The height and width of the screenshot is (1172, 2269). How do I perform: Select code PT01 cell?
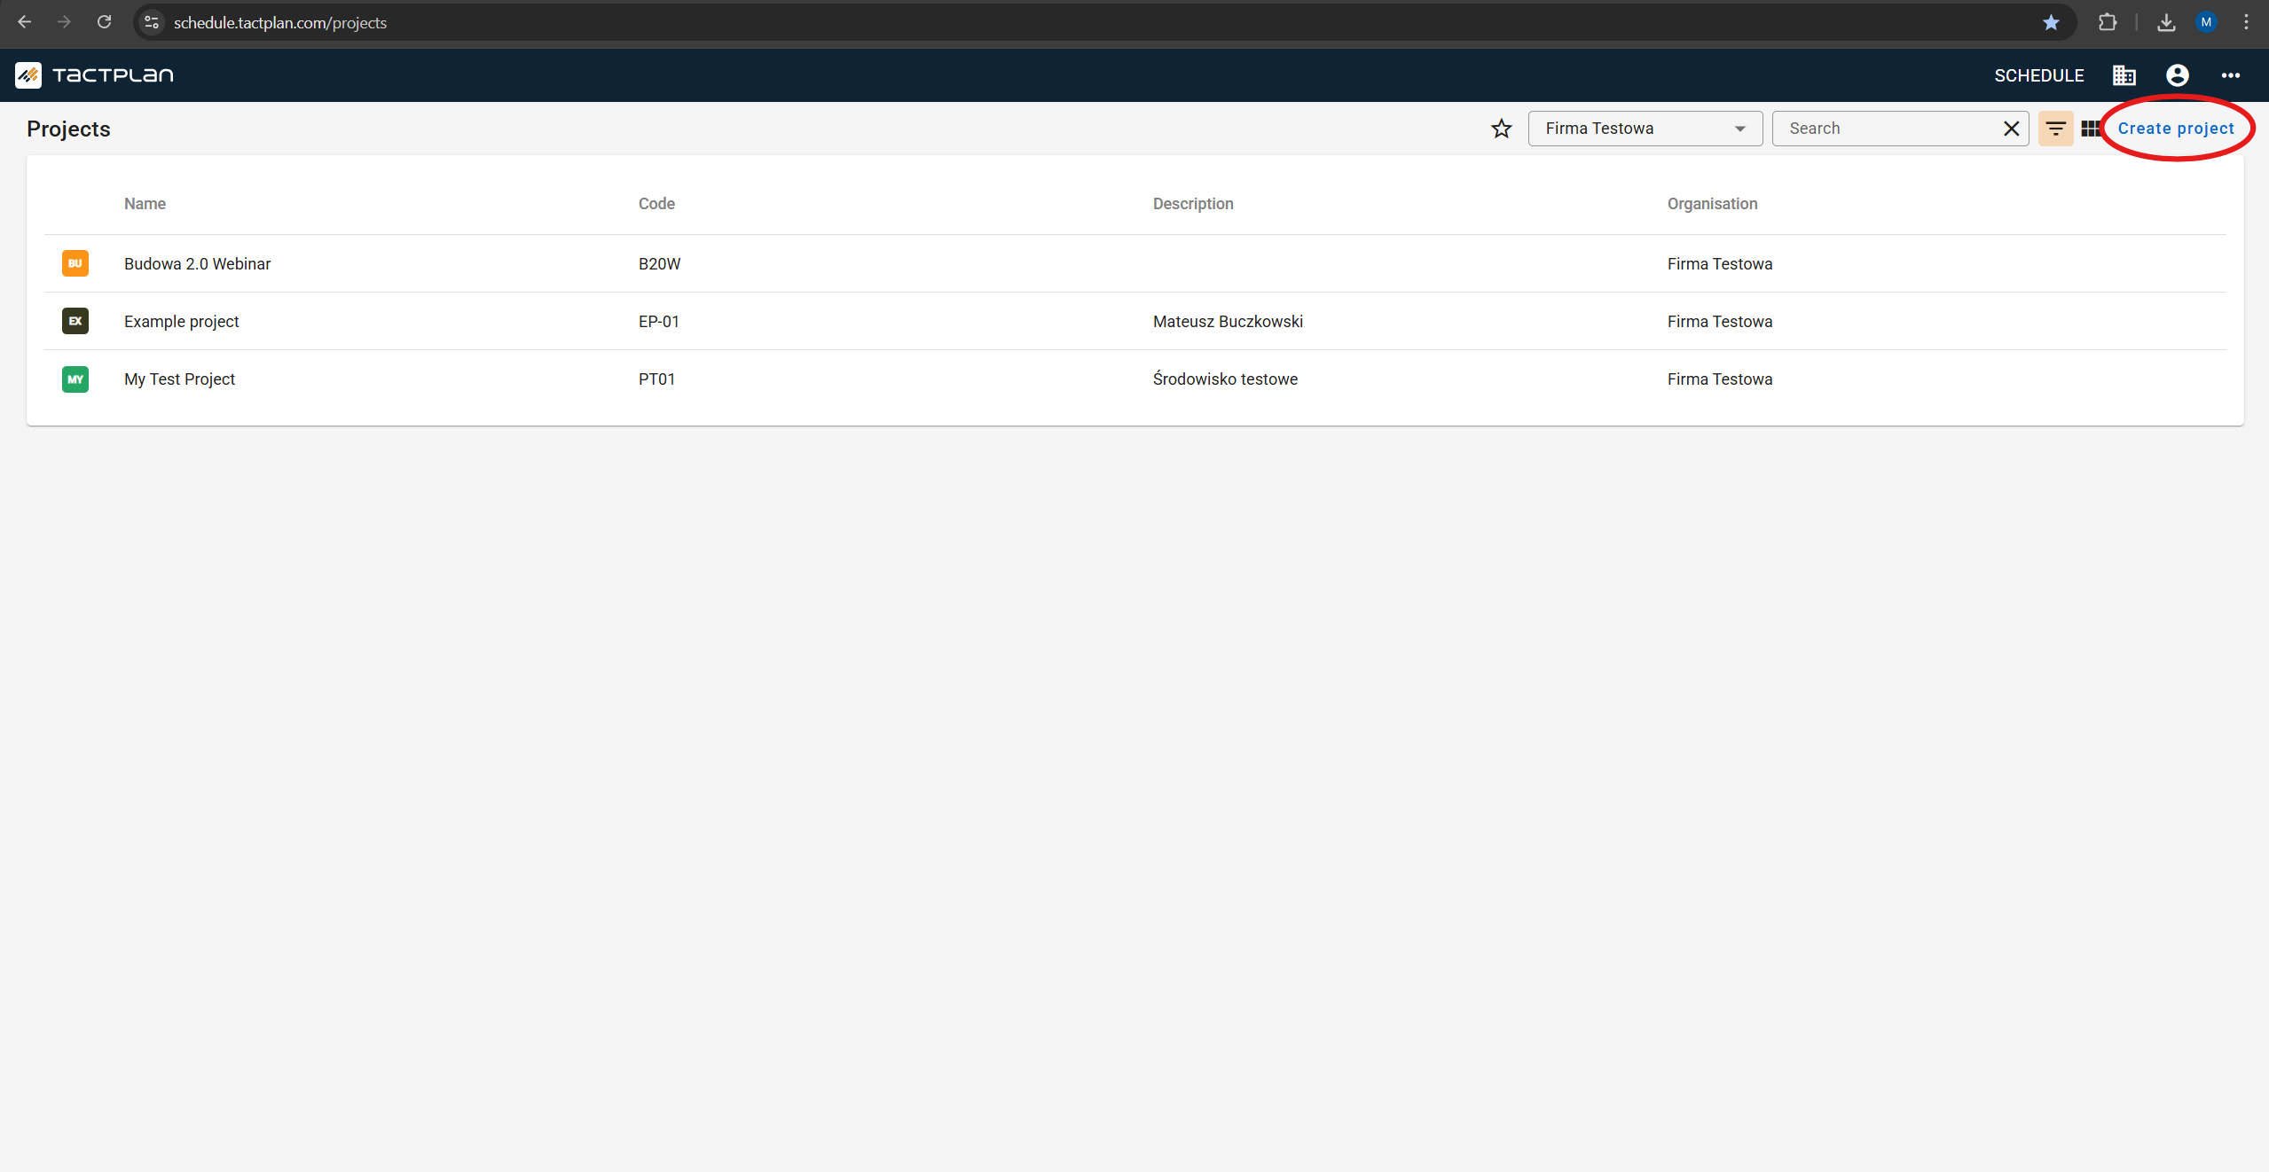point(656,379)
